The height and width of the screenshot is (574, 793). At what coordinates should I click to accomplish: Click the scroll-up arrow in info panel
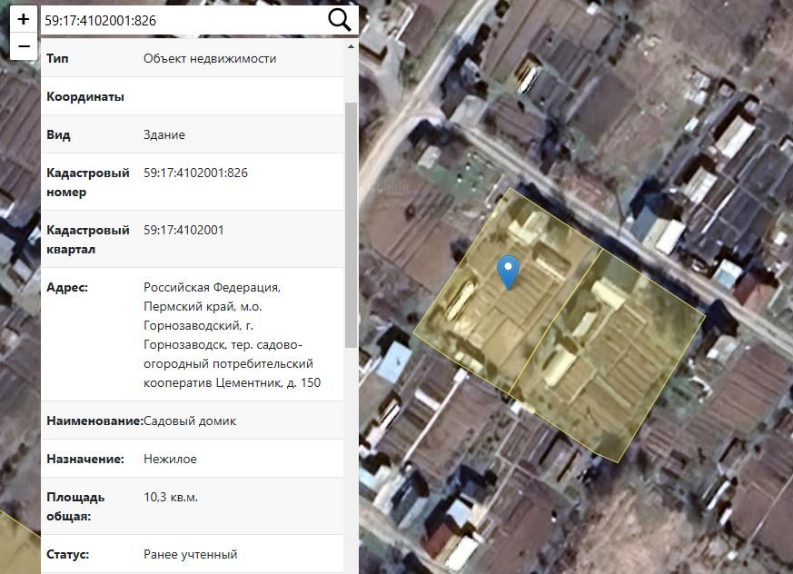[x=351, y=46]
